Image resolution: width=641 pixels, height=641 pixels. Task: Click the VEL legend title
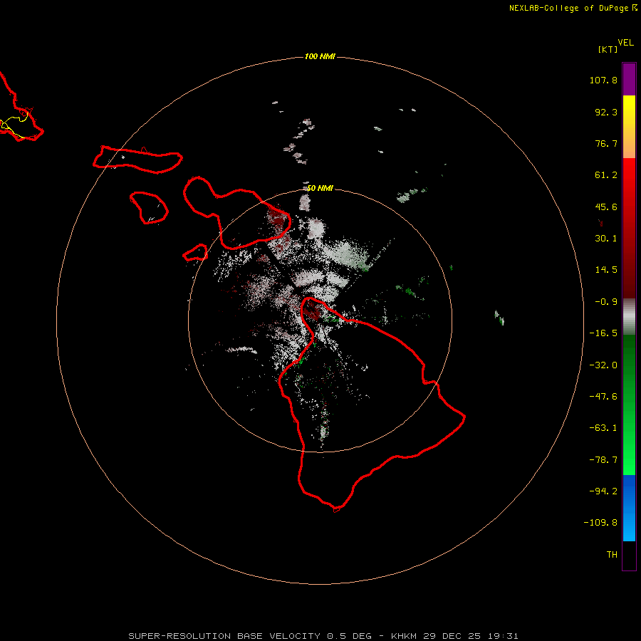click(625, 43)
